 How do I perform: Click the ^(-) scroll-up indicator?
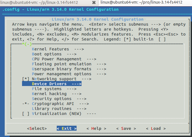[x=27, y=44]
